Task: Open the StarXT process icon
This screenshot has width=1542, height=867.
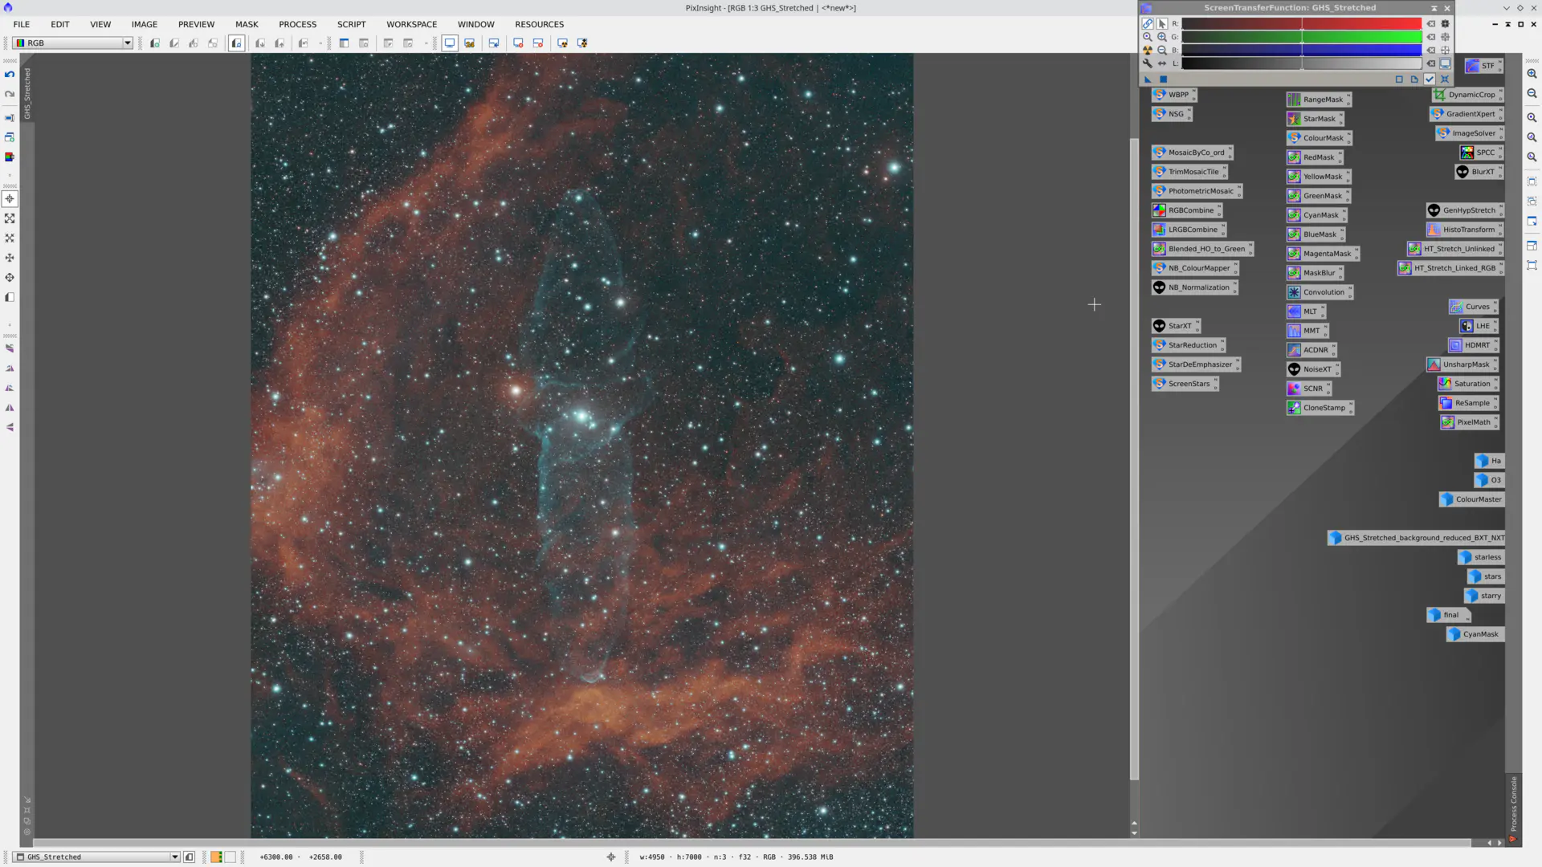Action: tap(1176, 326)
